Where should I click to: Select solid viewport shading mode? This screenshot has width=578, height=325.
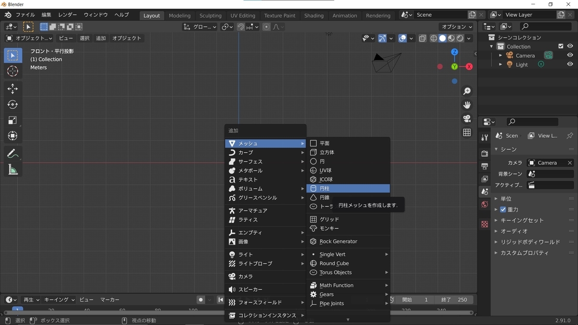pyautogui.click(x=443, y=39)
